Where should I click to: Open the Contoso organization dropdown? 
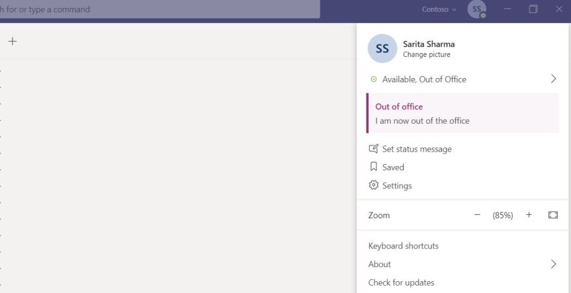click(x=439, y=10)
